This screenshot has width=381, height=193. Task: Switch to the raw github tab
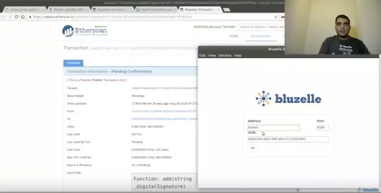24,10
